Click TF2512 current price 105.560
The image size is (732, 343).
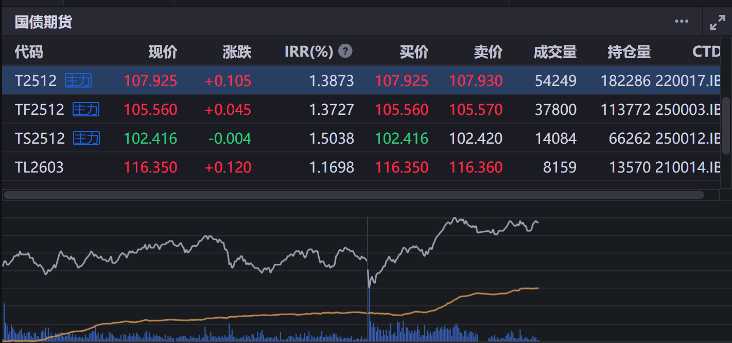150,110
